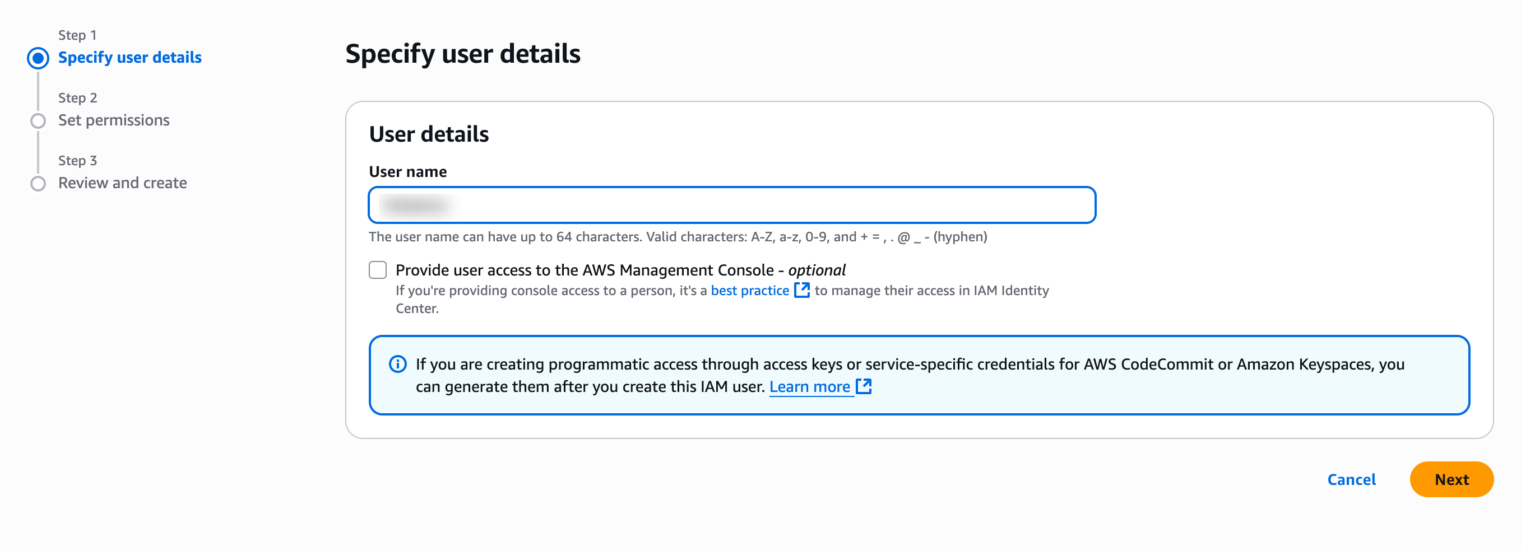The height and width of the screenshot is (551, 1521).
Task: Click the info icon in the blue alert
Action: pyautogui.click(x=397, y=364)
